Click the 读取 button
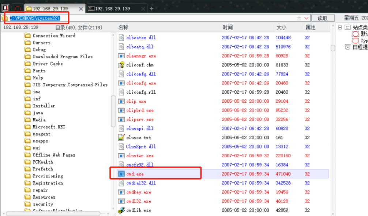The height and width of the screenshot is (216, 368). [323, 18]
